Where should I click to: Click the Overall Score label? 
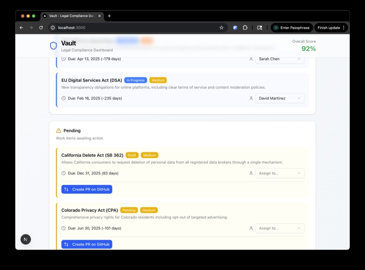(x=304, y=41)
